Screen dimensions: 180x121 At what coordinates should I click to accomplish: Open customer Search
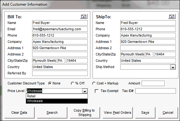(52, 112)
